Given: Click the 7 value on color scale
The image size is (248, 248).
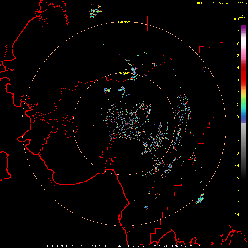Looking at the screenshot, I should (238, 31).
